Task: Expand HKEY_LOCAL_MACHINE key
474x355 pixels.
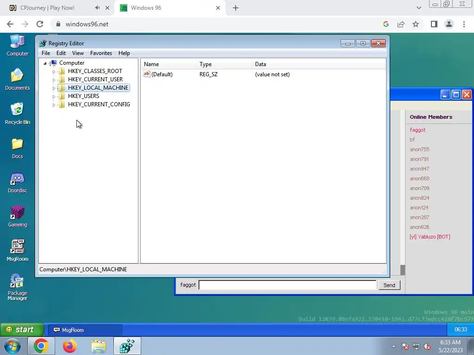Action: [54, 88]
